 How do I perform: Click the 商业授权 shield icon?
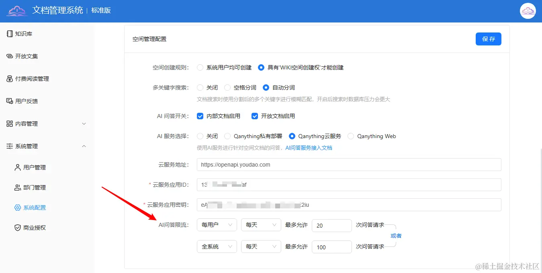pyautogui.click(x=17, y=228)
